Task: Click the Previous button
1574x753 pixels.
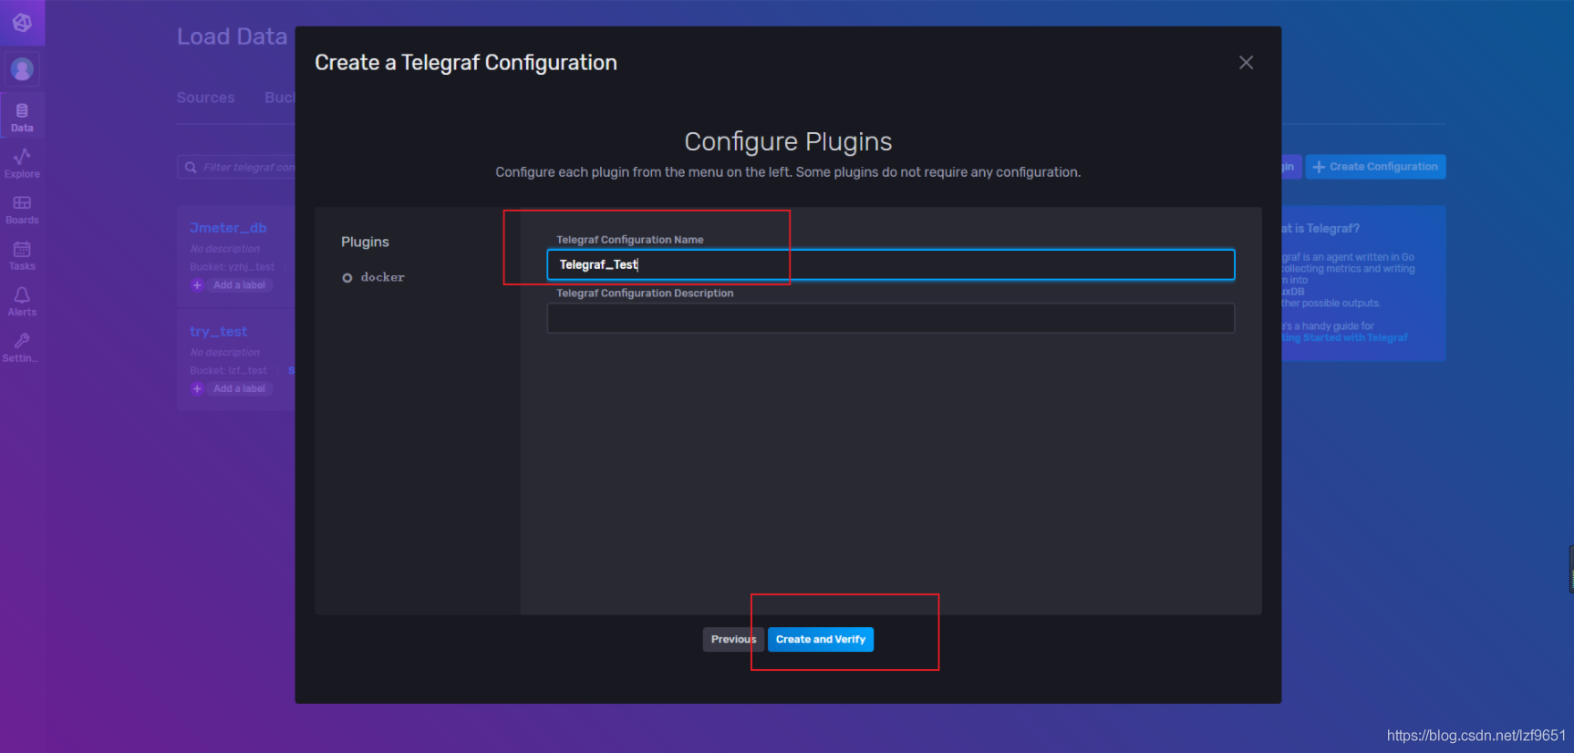Action: pos(733,639)
